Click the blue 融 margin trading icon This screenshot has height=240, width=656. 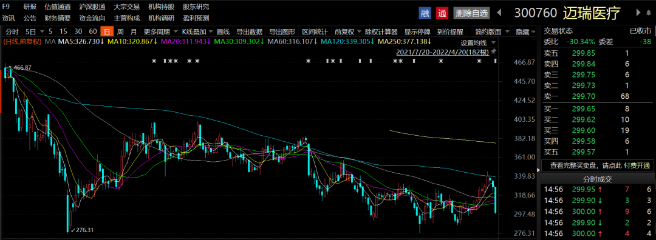425,13
